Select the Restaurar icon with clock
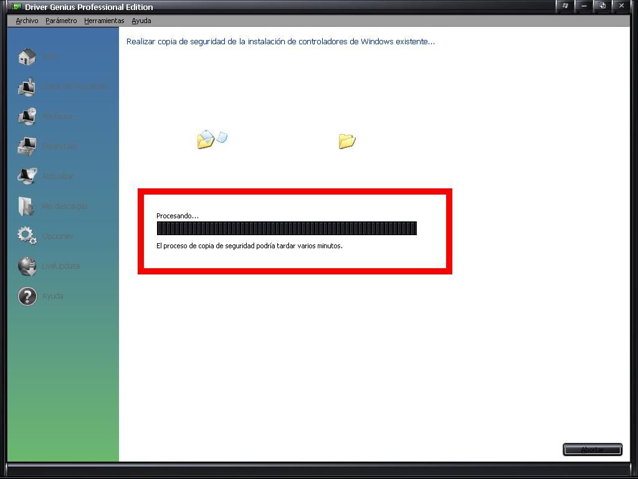The image size is (638, 479). 27,116
